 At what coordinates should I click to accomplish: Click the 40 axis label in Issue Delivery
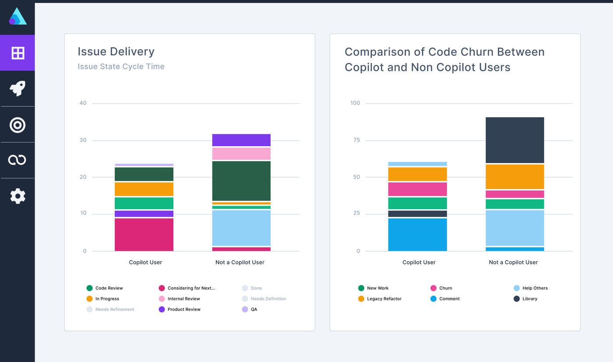coord(83,103)
